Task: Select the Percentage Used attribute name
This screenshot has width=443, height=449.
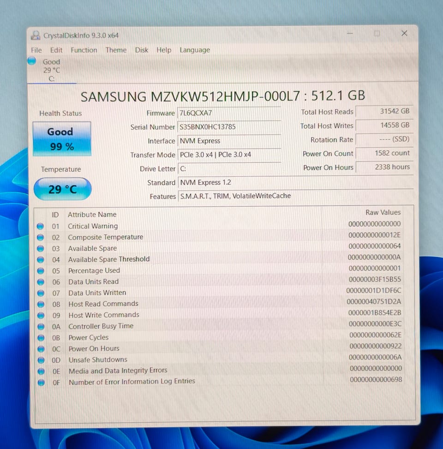Action: pyautogui.click(x=94, y=270)
